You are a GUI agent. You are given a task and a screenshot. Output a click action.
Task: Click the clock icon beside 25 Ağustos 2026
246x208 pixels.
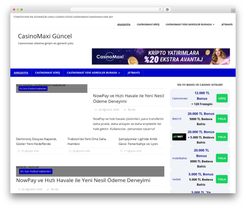[19, 151]
